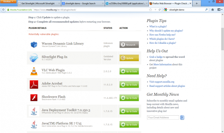
Task: Click 'VLC Web Plugin' name text
Action: [x=53, y=70]
